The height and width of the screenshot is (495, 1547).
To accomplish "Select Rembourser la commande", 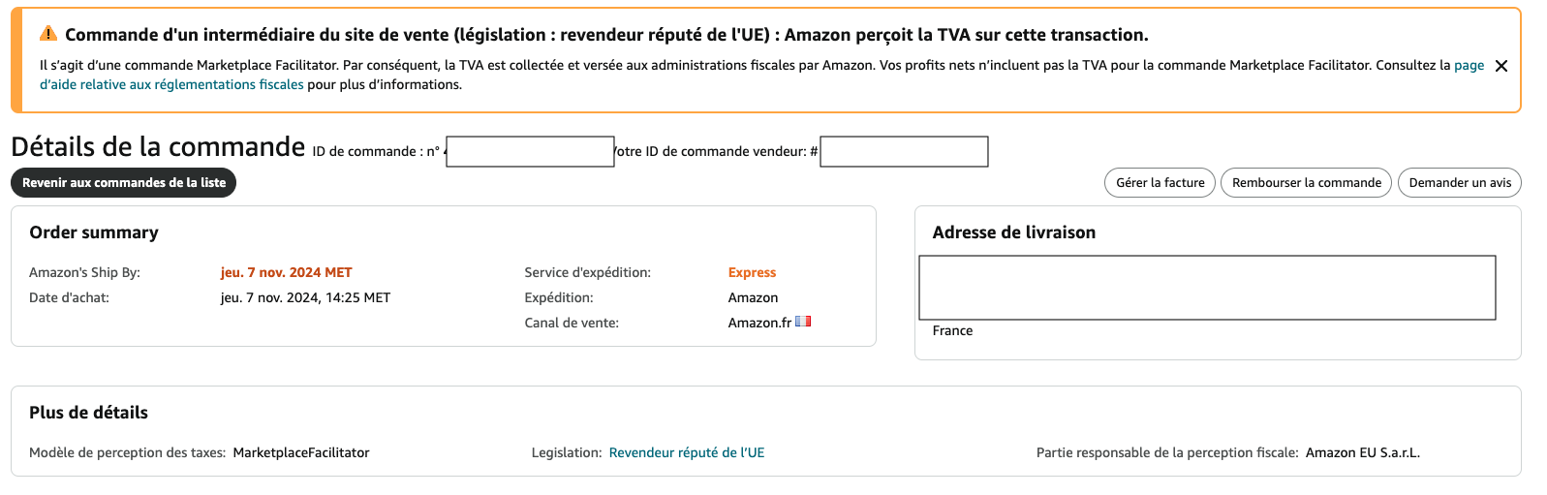I will pyautogui.click(x=1307, y=183).
